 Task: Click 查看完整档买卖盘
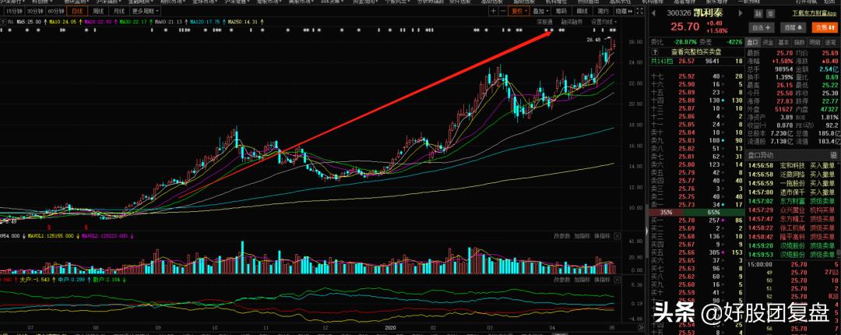click(696, 52)
